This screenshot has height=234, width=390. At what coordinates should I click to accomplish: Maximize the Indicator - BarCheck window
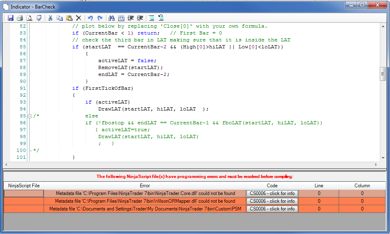(x=362, y=5)
